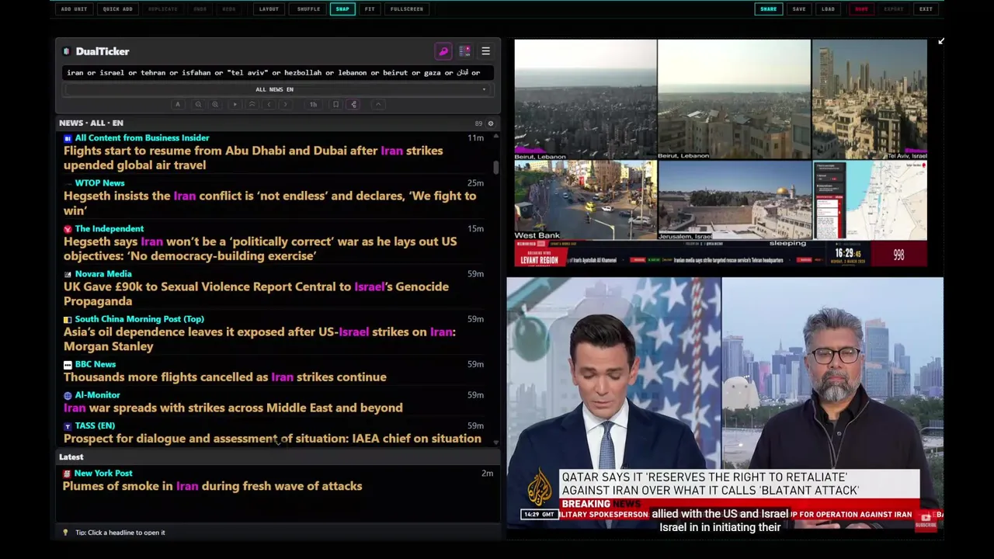Click the Jerusalem, Israel webcam thumbnail
994x559 pixels.
click(x=735, y=200)
